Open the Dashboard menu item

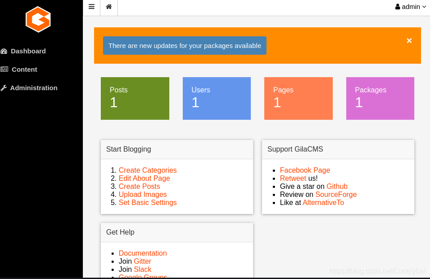point(28,51)
